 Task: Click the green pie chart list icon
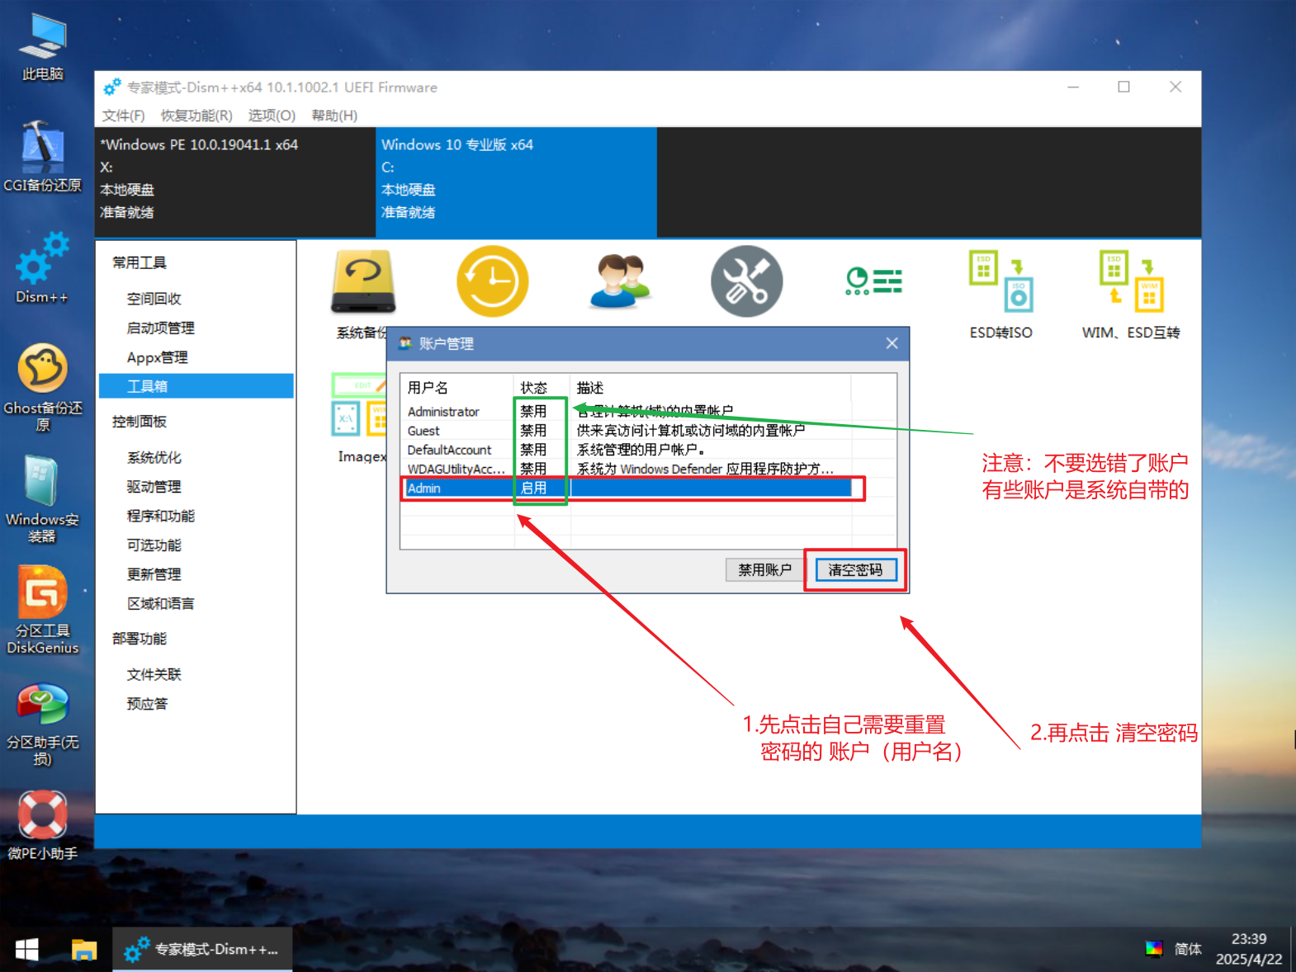(x=873, y=281)
